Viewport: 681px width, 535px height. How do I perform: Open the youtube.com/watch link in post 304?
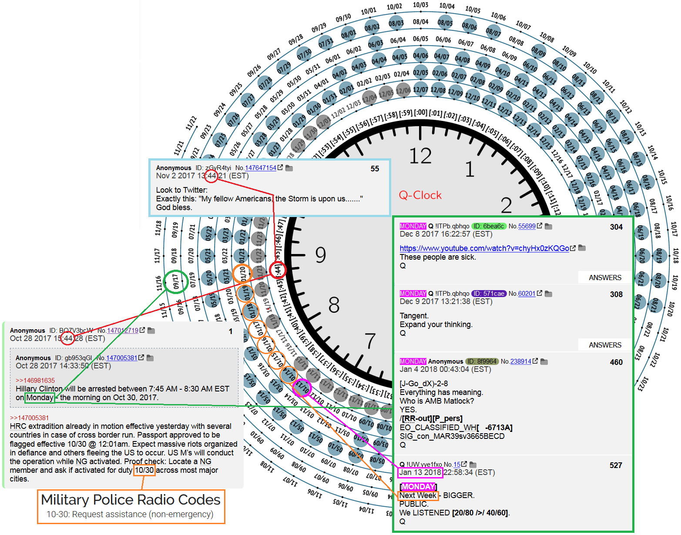[x=484, y=248]
